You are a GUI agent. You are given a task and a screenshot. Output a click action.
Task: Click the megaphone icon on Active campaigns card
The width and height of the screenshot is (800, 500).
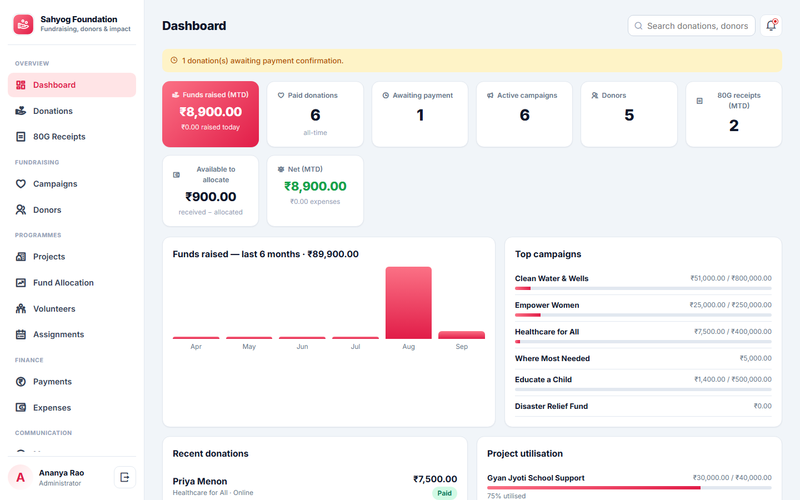(x=491, y=96)
